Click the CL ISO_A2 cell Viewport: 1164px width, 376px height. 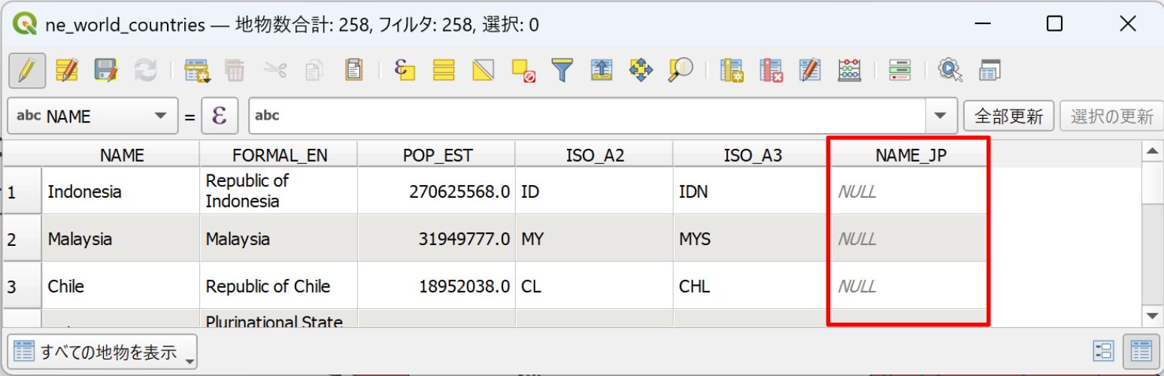[x=595, y=287]
